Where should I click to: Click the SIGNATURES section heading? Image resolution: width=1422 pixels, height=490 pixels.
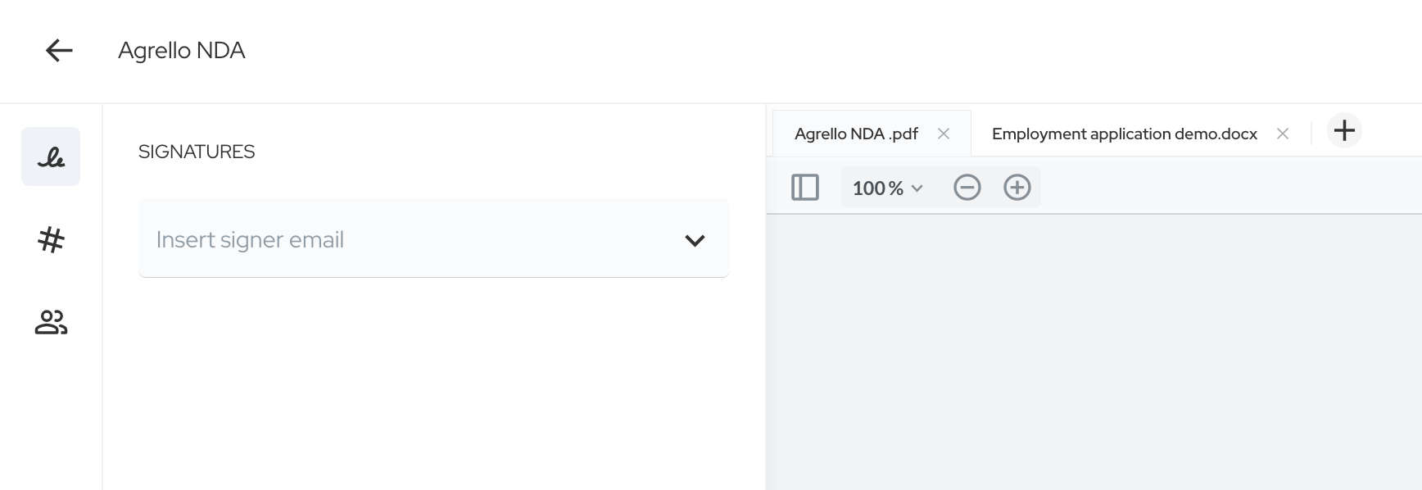[x=197, y=152]
